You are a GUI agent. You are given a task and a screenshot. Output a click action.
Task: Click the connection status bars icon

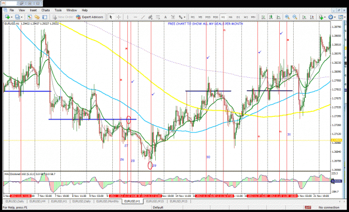(308, 208)
